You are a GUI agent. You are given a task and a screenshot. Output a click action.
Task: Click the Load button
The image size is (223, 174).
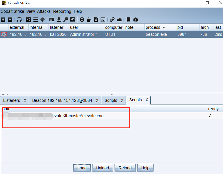click(x=82, y=168)
